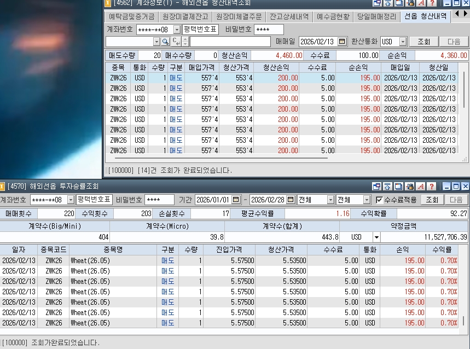Click the horizontal scrollbar of the liquidation table
470x349 pixels.
(x=221, y=158)
